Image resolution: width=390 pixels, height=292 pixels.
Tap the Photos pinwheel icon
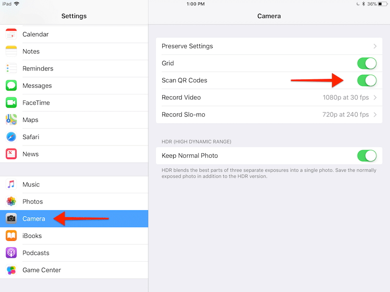[x=11, y=201]
